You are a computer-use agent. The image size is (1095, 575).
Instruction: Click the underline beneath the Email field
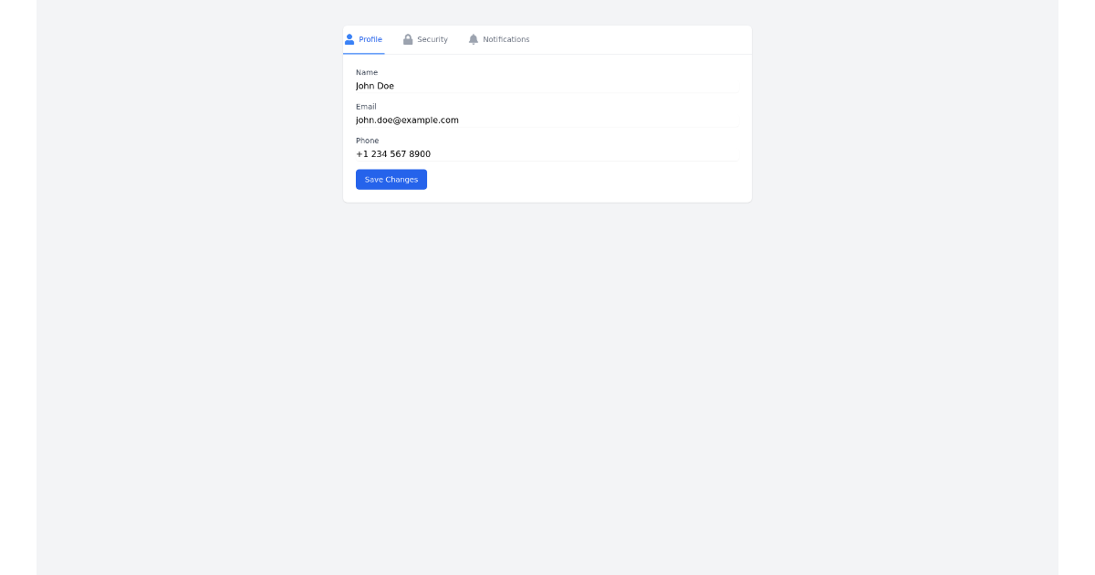(x=547, y=129)
